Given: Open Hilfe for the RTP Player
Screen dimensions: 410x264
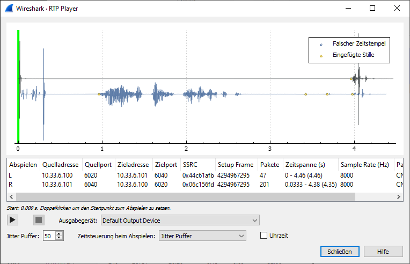Looking at the screenshot, I should pos(383,252).
